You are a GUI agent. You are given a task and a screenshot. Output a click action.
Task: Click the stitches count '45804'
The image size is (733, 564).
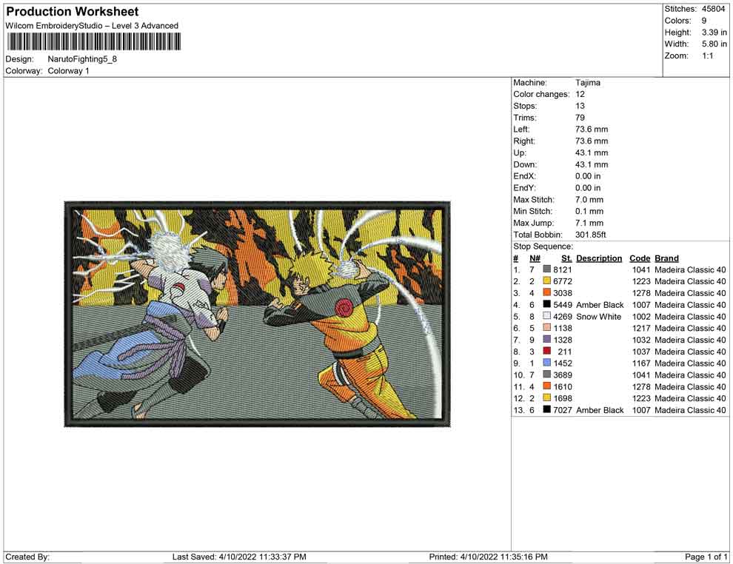(713, 9)
